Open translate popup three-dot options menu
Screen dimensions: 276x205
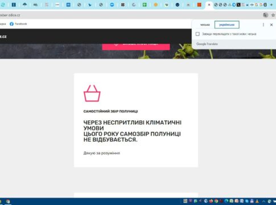tap(263, 24)
